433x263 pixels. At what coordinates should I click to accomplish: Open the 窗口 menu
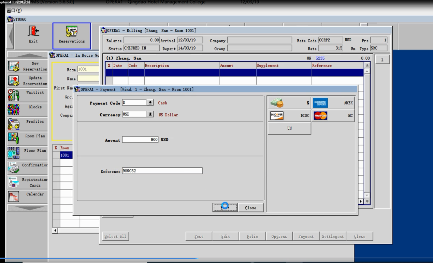coord(14,11)
